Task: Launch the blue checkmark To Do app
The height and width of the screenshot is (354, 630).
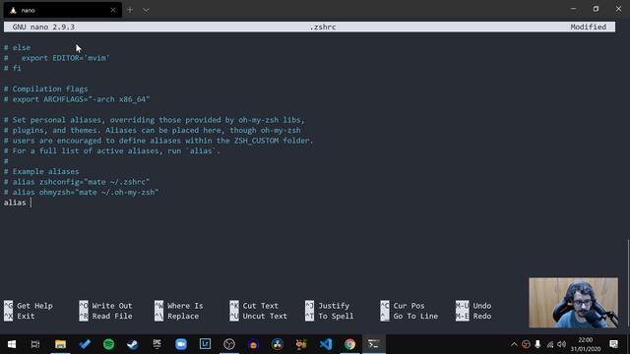Action: 85,344
